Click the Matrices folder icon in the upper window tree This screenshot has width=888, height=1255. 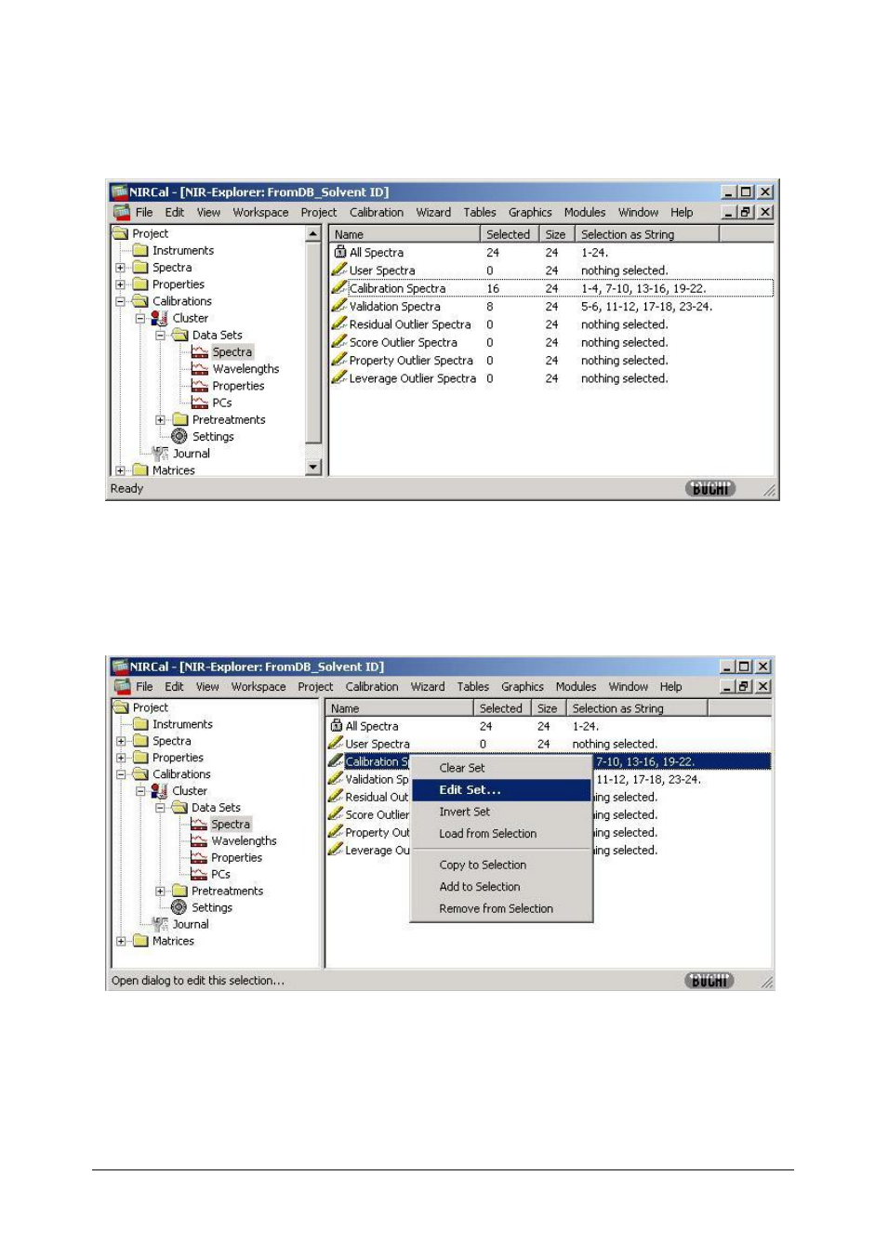click(x=140, y=470)
